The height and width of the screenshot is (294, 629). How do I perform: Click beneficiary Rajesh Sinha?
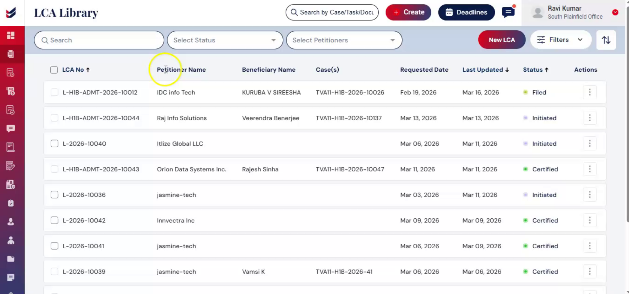pyautogui.click(x=260, y=169)
